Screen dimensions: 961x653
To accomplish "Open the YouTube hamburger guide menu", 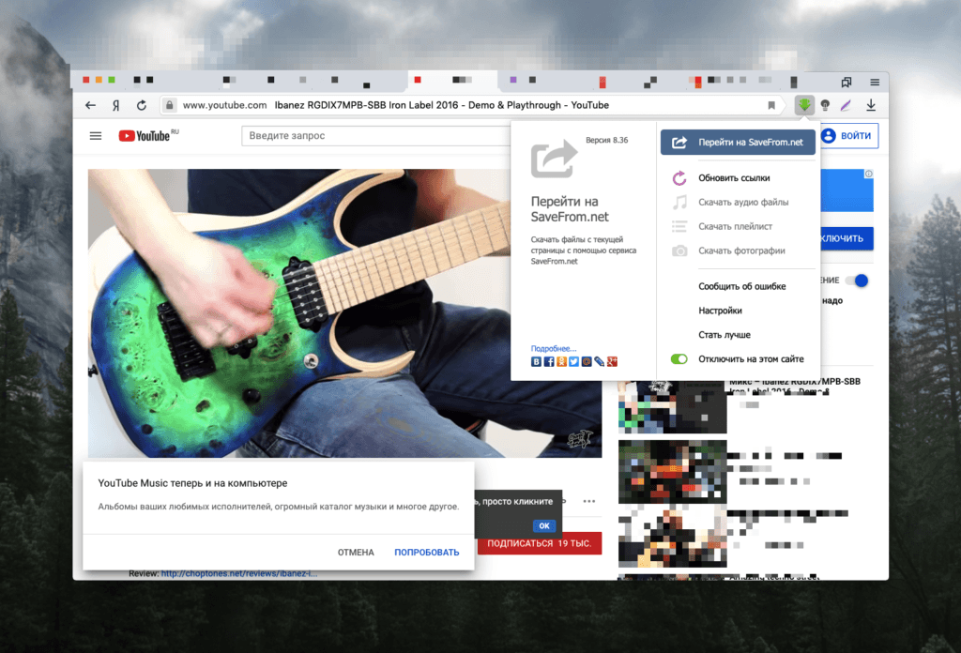I will click(96, 136).
